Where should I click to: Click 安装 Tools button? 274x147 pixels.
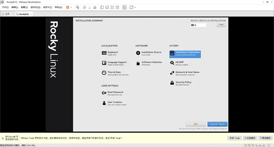tap(235, 138)
